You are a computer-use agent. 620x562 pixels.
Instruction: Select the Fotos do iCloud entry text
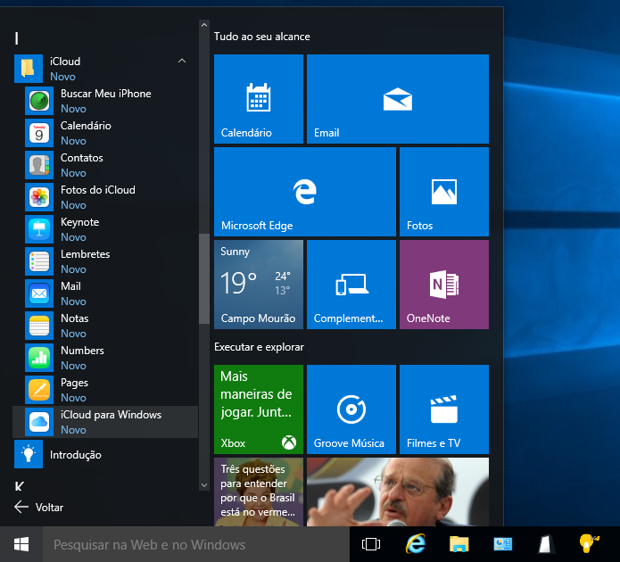point(97,190)
